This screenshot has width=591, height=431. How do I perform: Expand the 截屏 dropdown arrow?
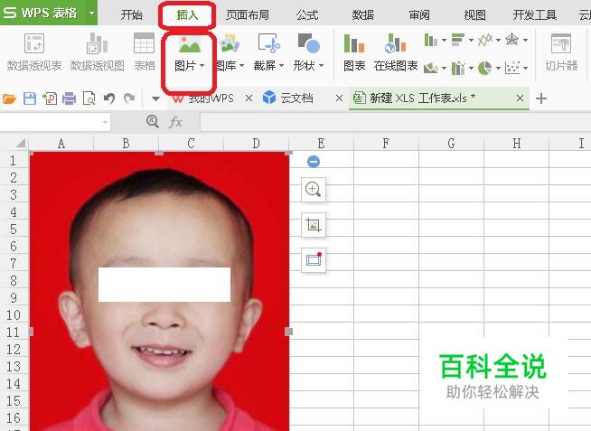pyautogui.click(x=282, y=66)
